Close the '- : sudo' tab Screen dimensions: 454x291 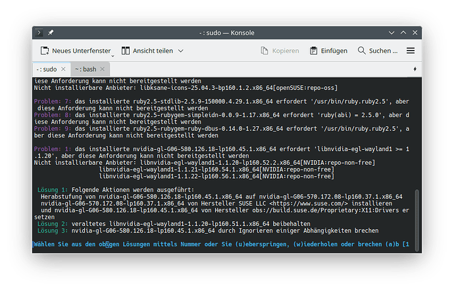[63, 69]
